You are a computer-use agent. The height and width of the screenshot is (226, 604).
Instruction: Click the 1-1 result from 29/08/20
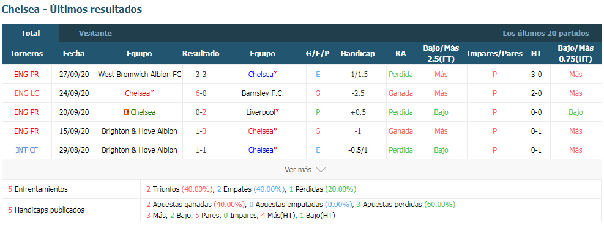coord(201,150)
